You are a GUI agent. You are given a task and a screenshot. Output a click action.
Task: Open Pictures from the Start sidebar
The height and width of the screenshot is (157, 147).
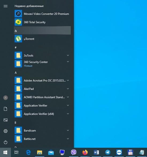point(6,120)
